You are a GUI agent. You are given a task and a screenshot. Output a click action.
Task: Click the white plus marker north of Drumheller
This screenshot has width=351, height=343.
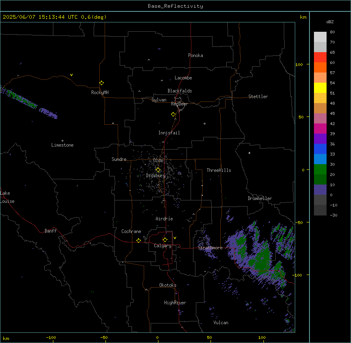pos(249,153)
